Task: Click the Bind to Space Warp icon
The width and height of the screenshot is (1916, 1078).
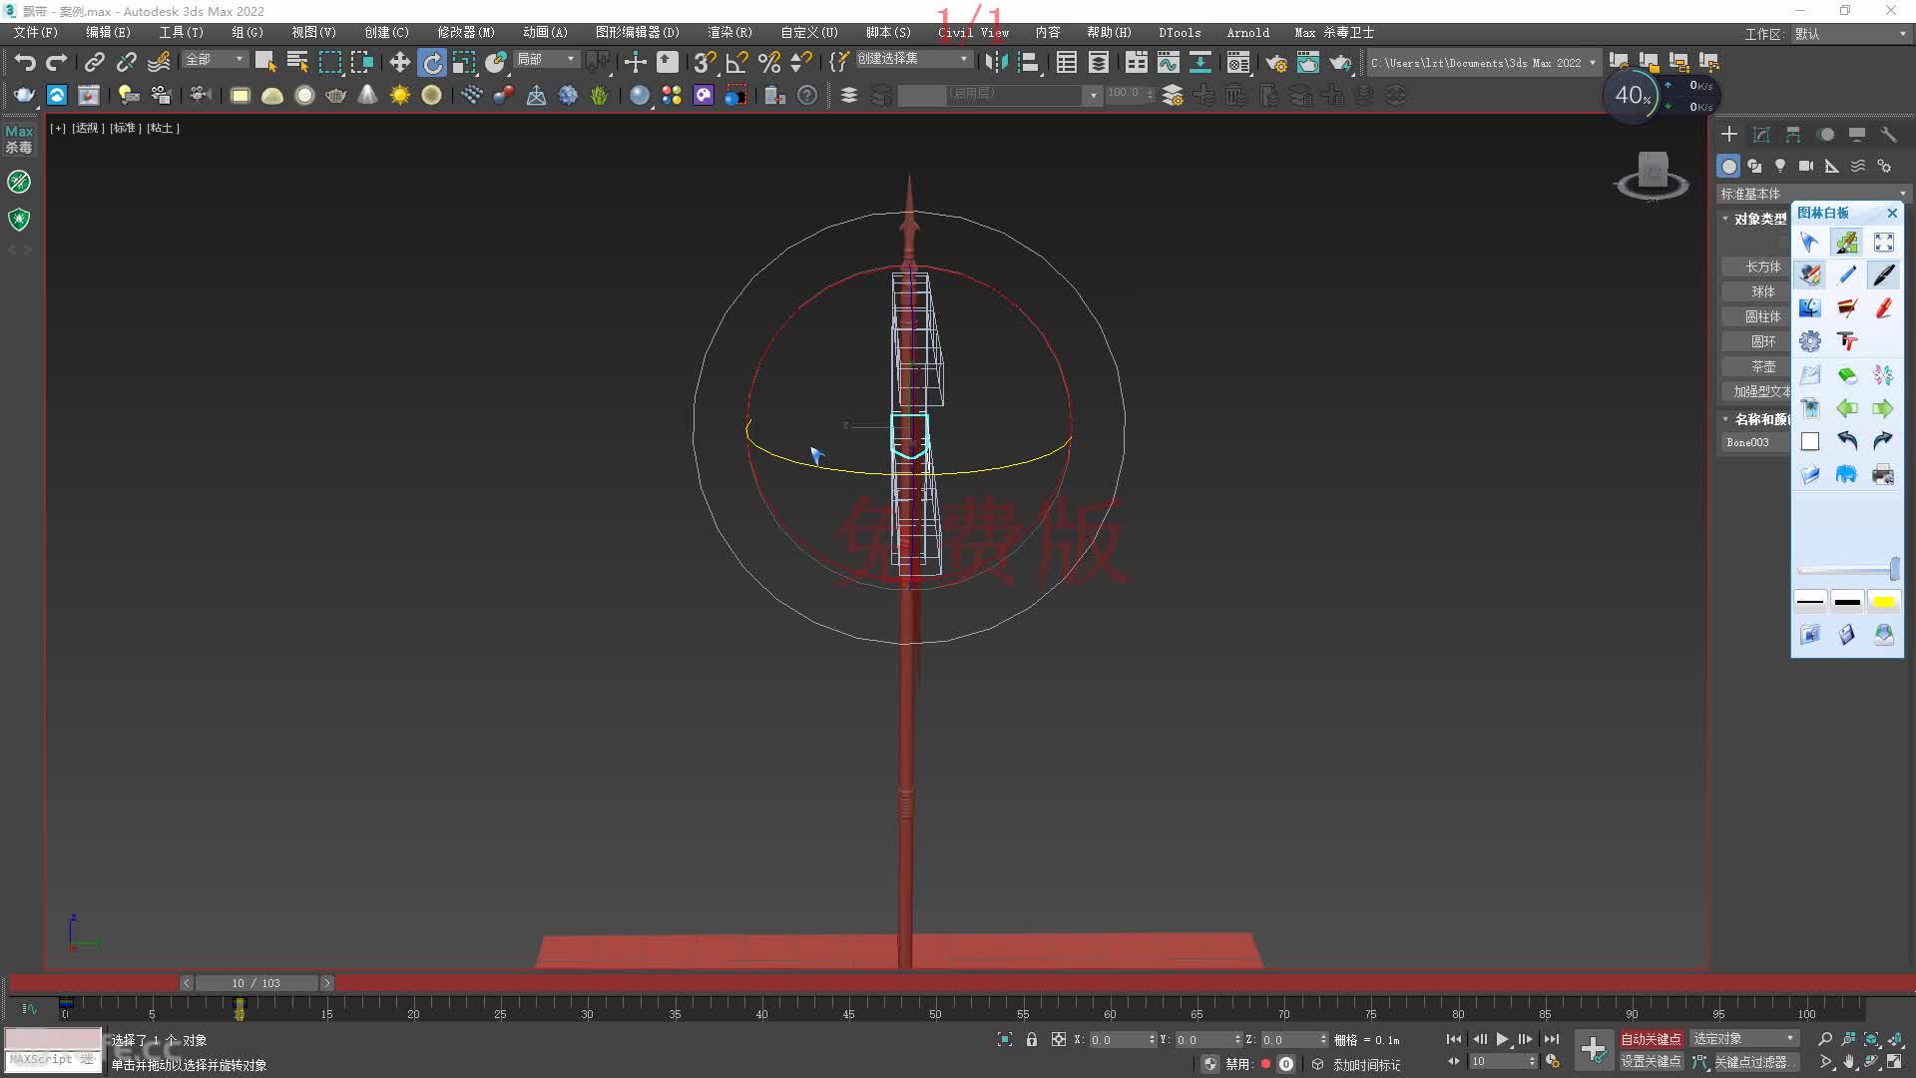Action: (x=159, y=62)
